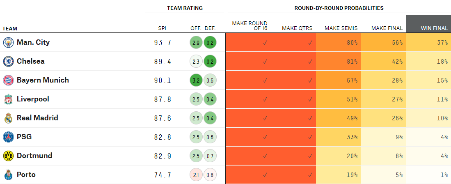
Task: Select Porto's 2.1 offense rating circle
Action: point(196,175)
